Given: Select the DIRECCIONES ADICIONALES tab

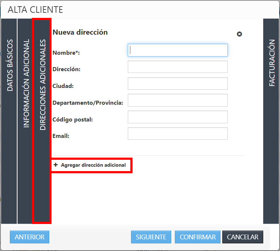Looking at the screenshot, I should coord(42,85).
